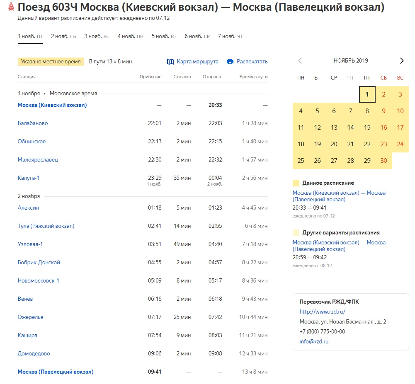Click the red train icon beside the title
This screenshot has width=415, height=384.
point(12,7)
